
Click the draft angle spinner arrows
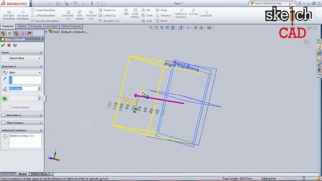tap(40, 99)
